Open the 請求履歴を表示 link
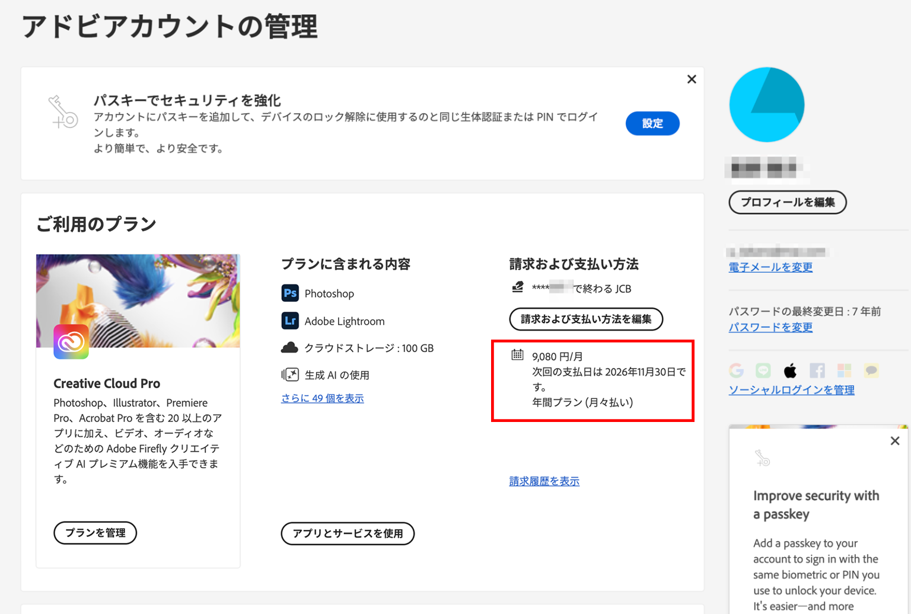 pyautogui.click(x=544, y=481)
